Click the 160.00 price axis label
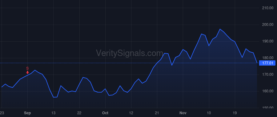Viewport: 277px width, 117px height. pos(268,91)
